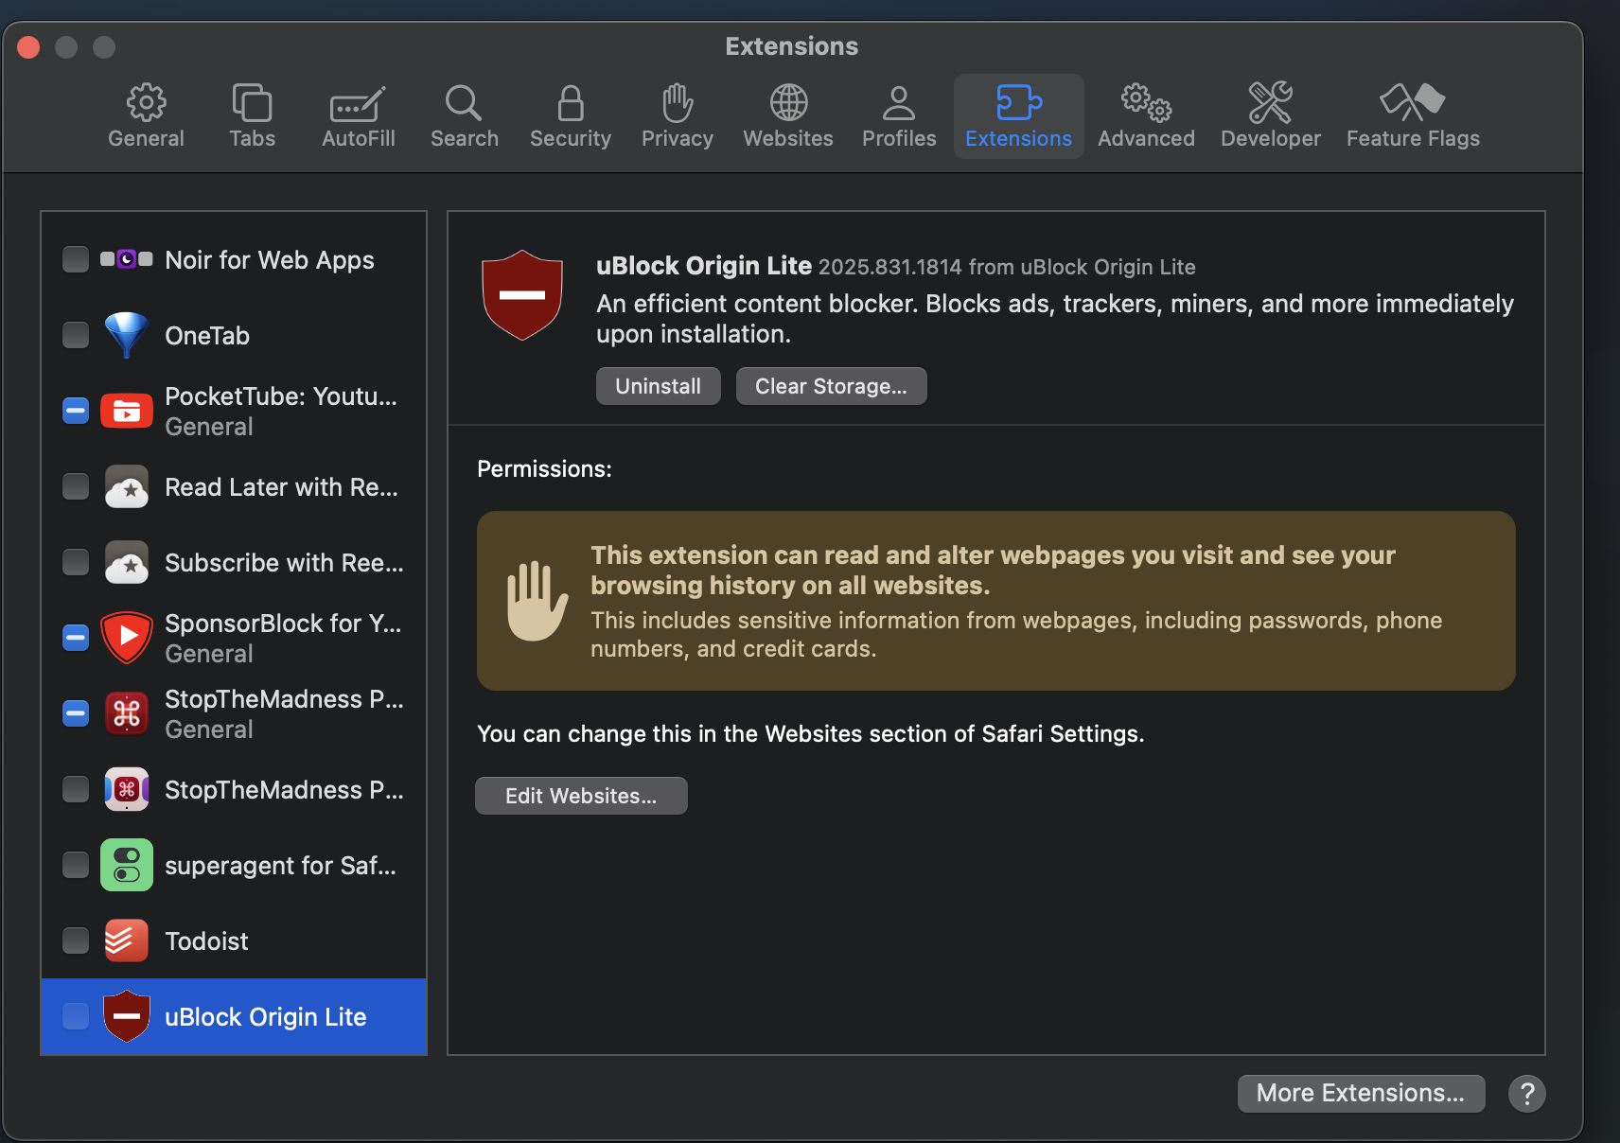Screen dimensions: 1620x1143
Task: Enable the superagent for Safari checkbox
Action: click(x=76, y=865)
